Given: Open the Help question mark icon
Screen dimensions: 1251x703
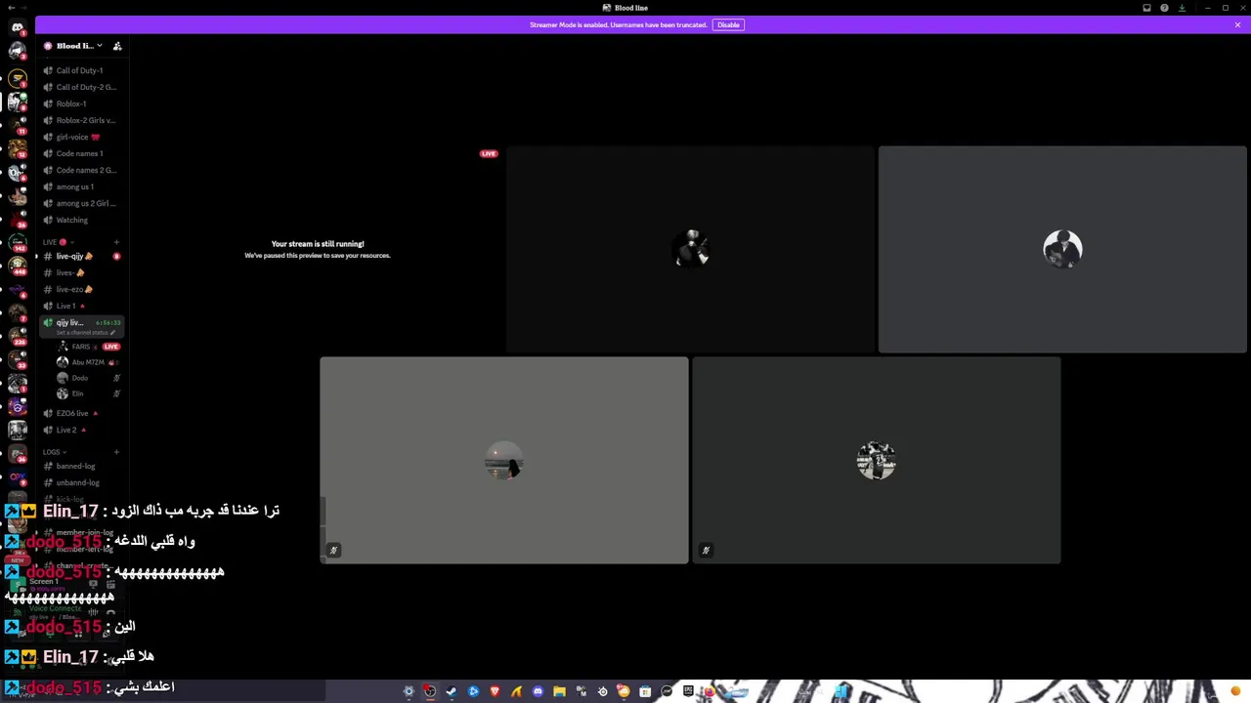Looking at the screenshot, I should [x=1164, y=8].
